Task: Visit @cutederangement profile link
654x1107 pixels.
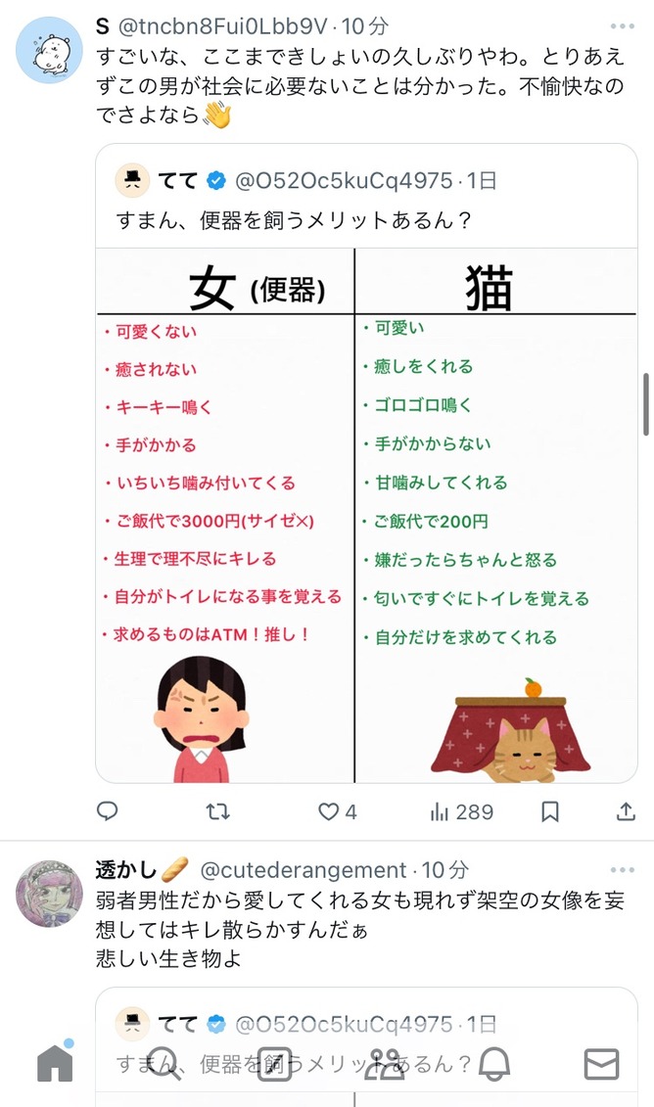Action: point(304,870)
